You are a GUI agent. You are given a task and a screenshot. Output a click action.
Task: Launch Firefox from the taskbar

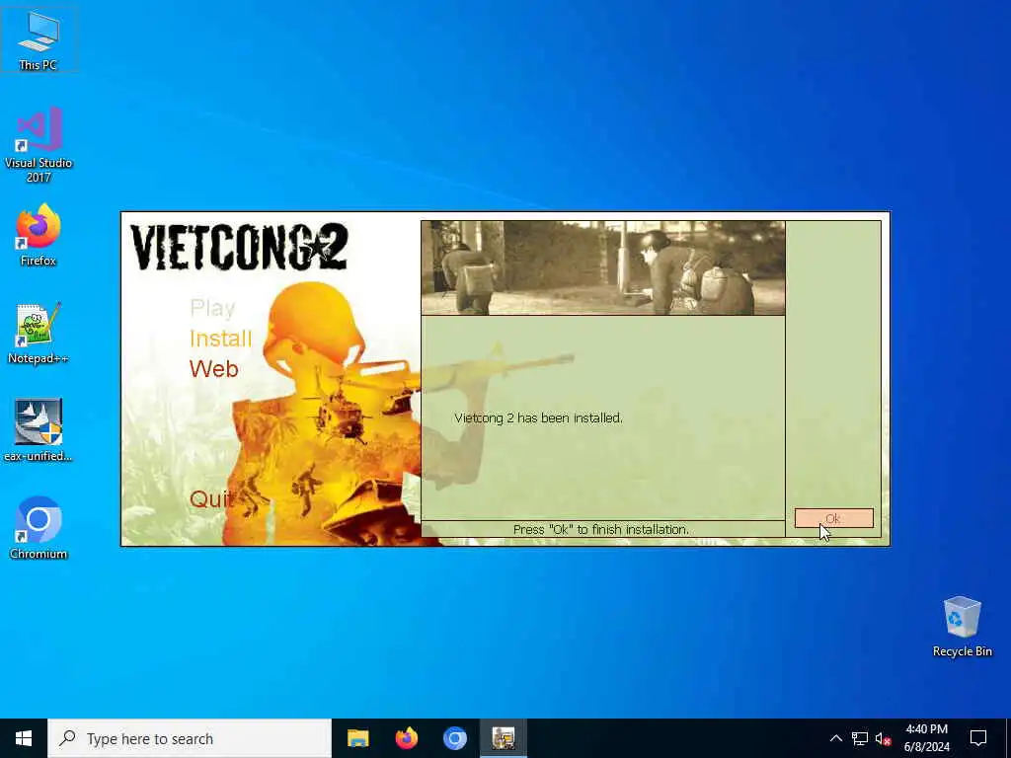pyautogui.click(x=406, y=738)
